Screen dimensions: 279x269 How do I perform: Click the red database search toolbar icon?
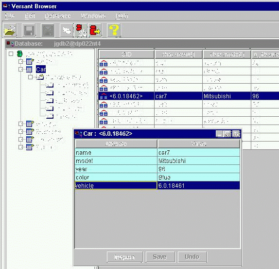(81, 30)
